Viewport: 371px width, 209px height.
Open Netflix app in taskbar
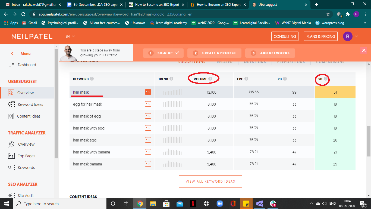click(x=193, y=204)
